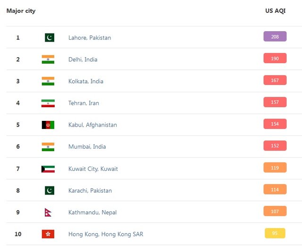
Task: Click the Major city column header
Action: pos(21,10)
